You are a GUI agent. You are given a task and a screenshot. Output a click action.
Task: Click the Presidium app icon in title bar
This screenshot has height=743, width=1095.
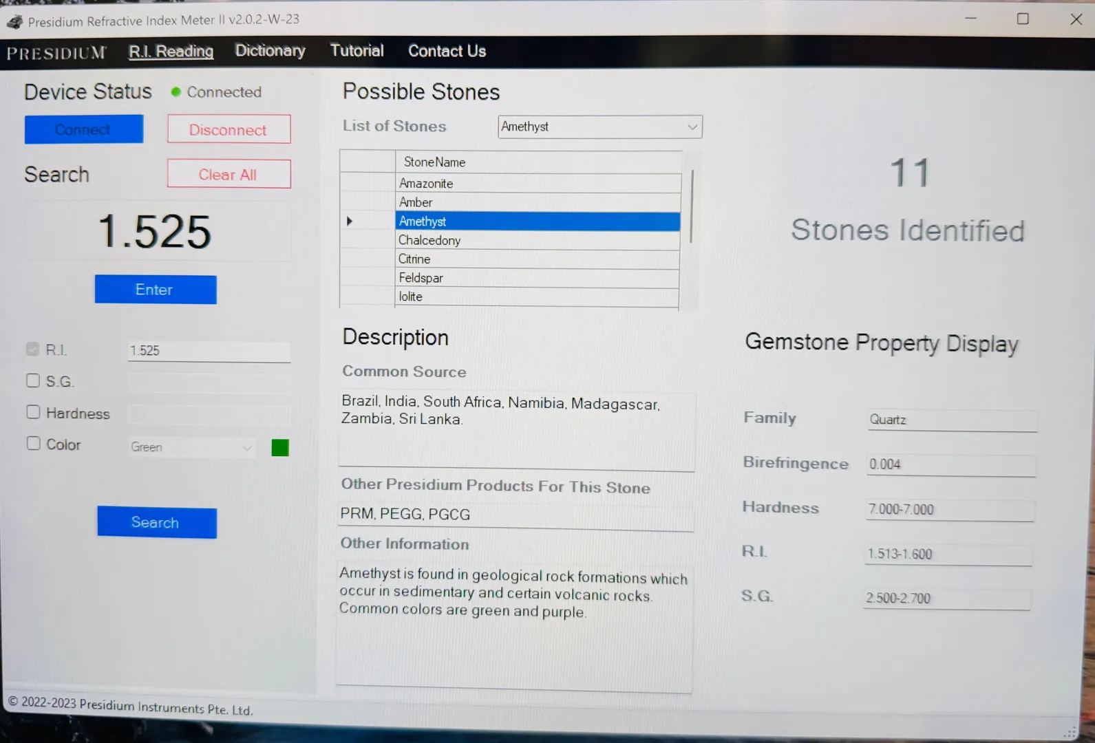[14, 22]
